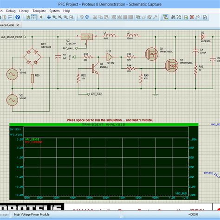Redo the last undone change
The width and height of the screenshot is (220, 220).
pyautogui.click(x=87, y=17)
